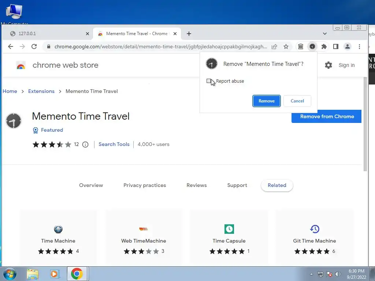Screen dimensions: 375x281
Task: Click the Git Time Machine history icon
Action: coord(315,229)
